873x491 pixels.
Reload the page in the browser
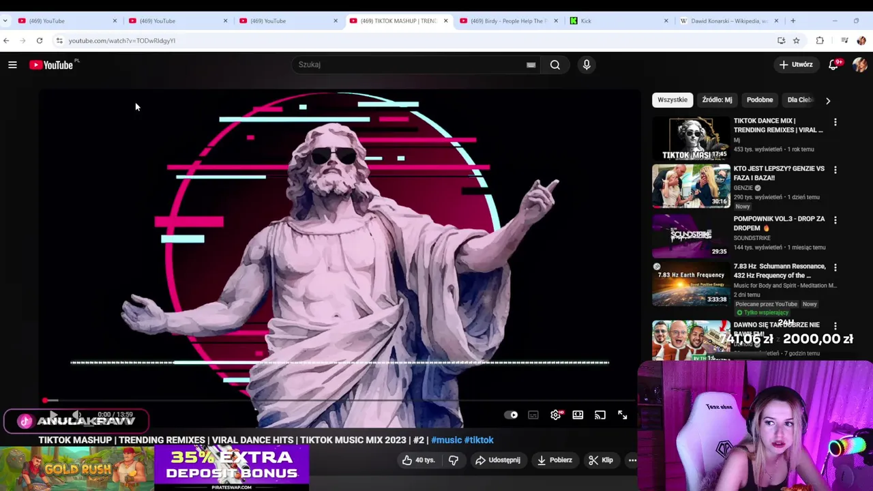(40, 41)
